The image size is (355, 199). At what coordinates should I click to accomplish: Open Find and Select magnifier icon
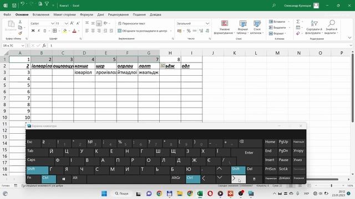tap(331, 27)
